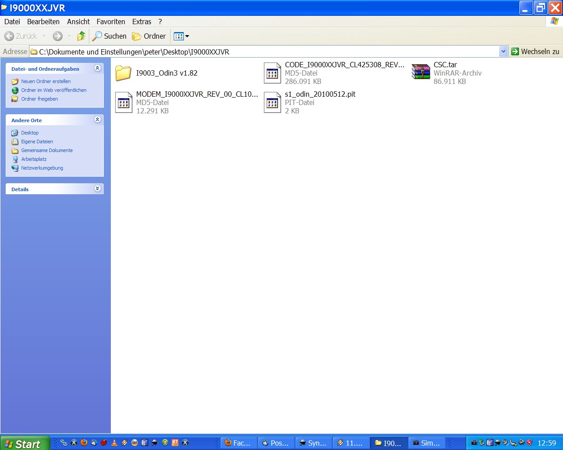The image size is (563, 450).
Task: Expand the Details panel
Action: pyautogui.click(x=98, y=189)
